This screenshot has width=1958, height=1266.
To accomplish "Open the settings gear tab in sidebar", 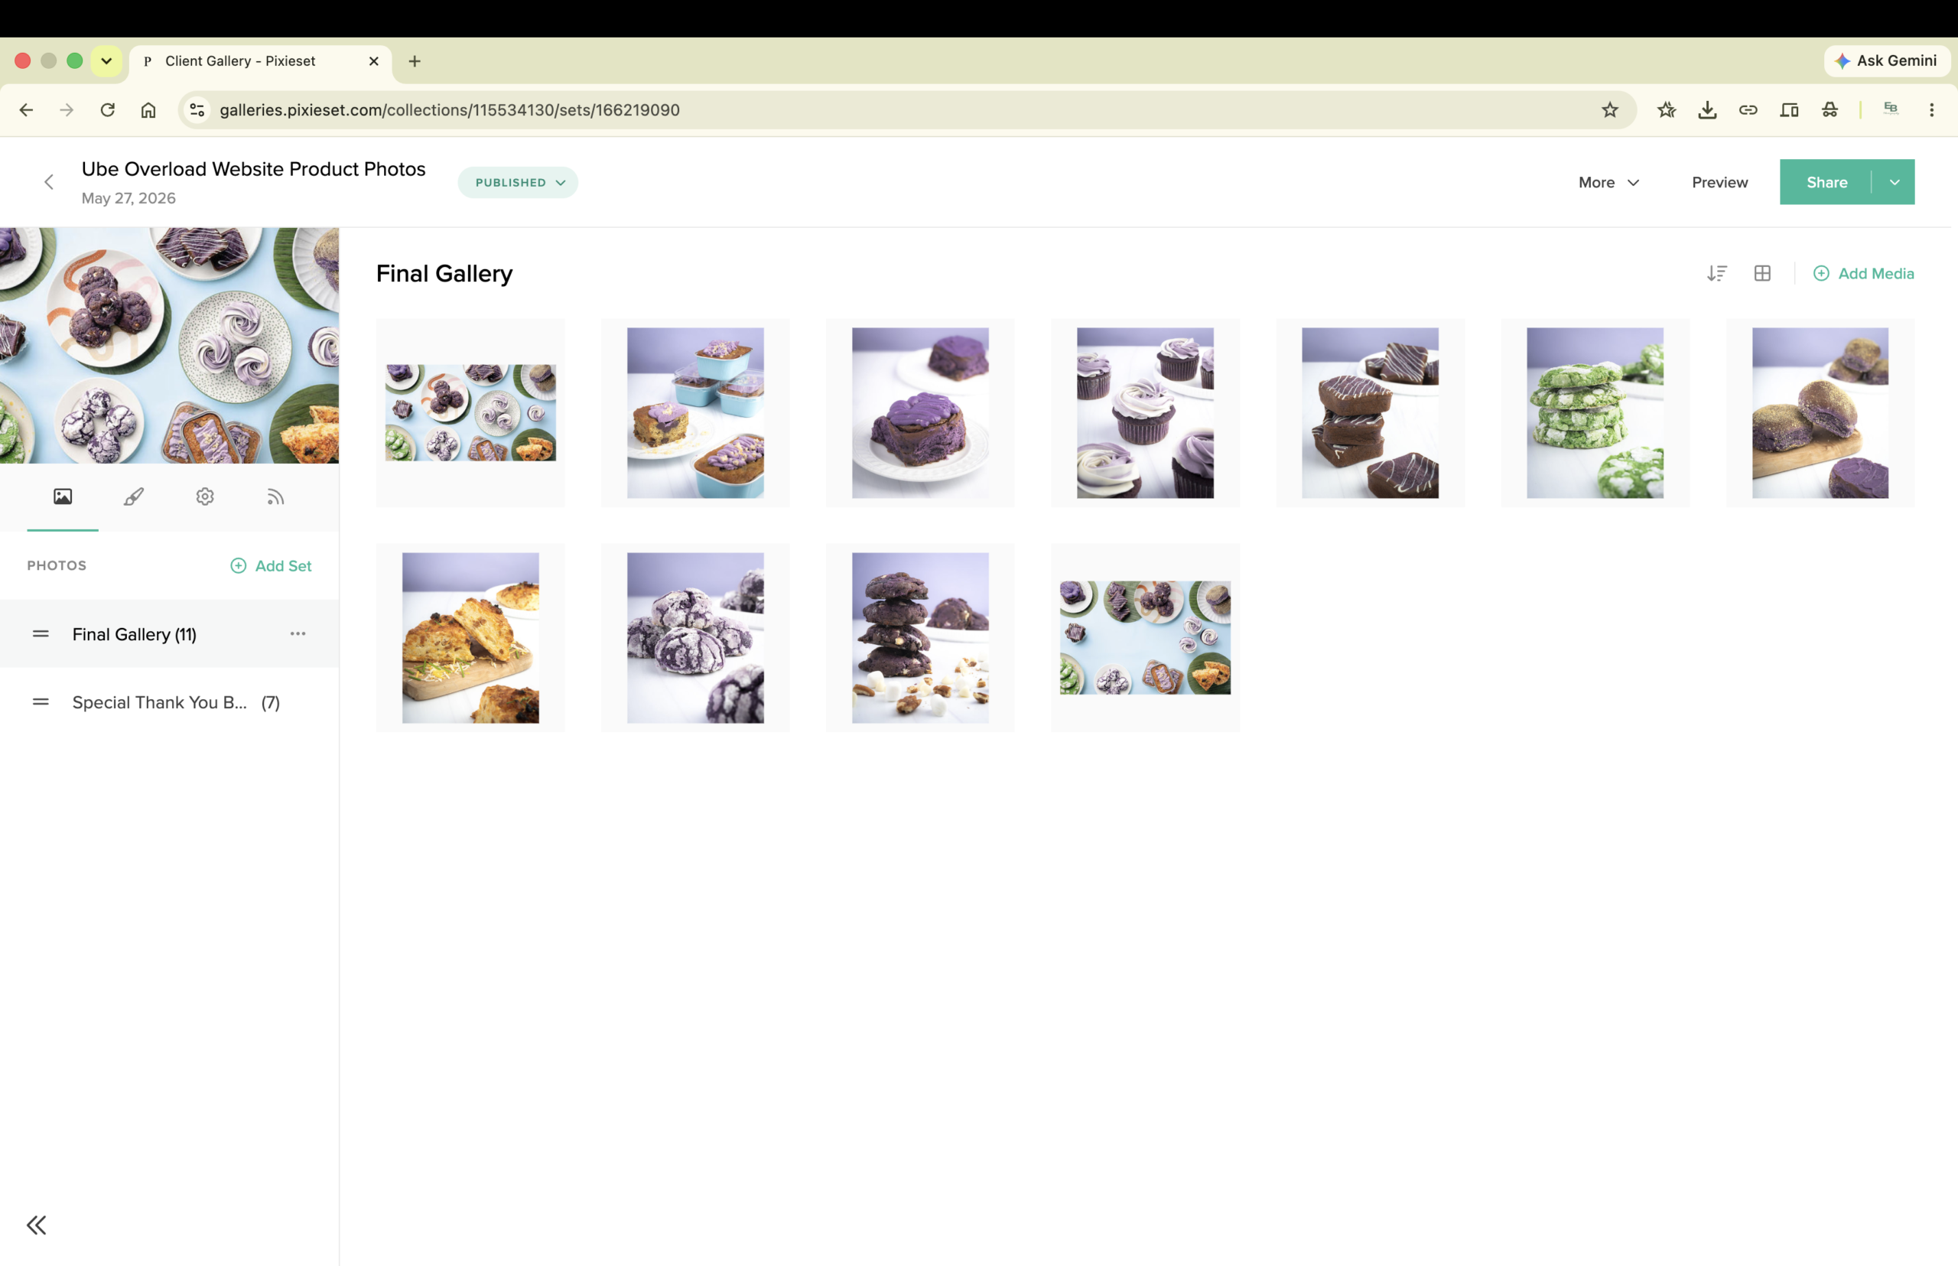I will [205, 496].
